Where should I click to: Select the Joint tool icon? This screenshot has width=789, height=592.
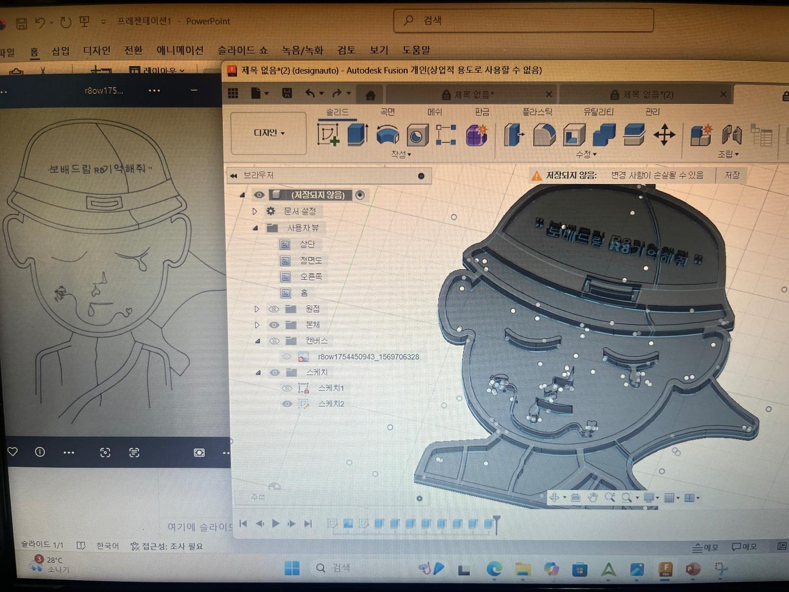click(732, 135)
